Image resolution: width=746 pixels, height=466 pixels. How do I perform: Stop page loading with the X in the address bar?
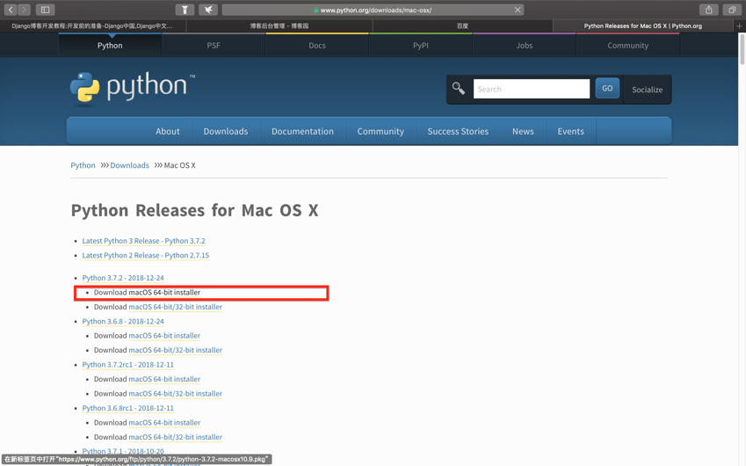[518, 10]
